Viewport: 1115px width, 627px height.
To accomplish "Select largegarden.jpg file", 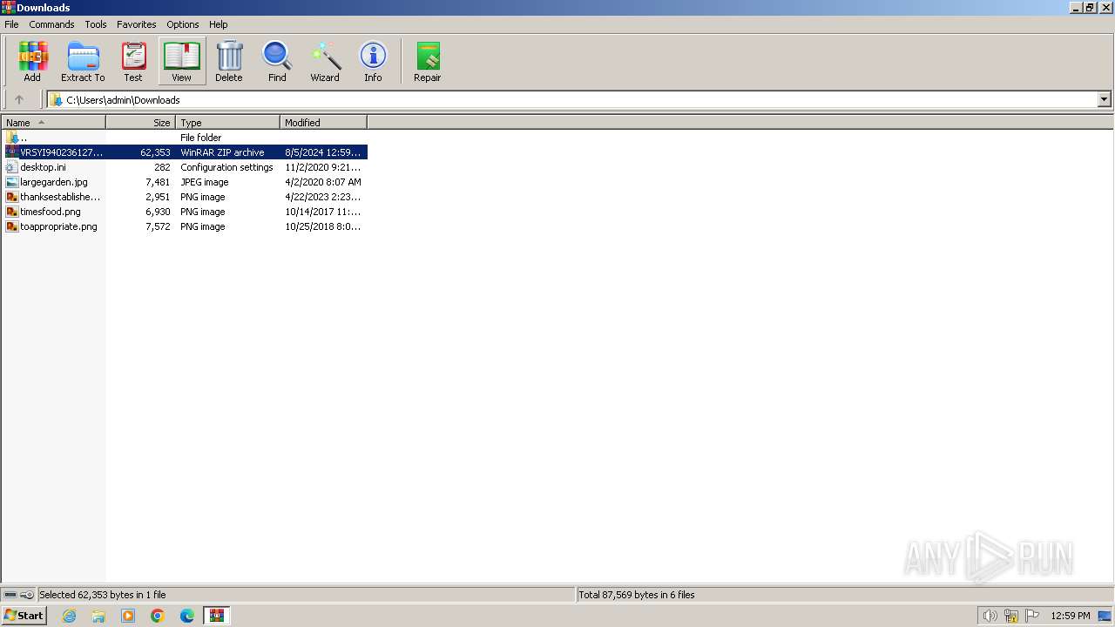I will pyautogui.click(x=185, y=182).
